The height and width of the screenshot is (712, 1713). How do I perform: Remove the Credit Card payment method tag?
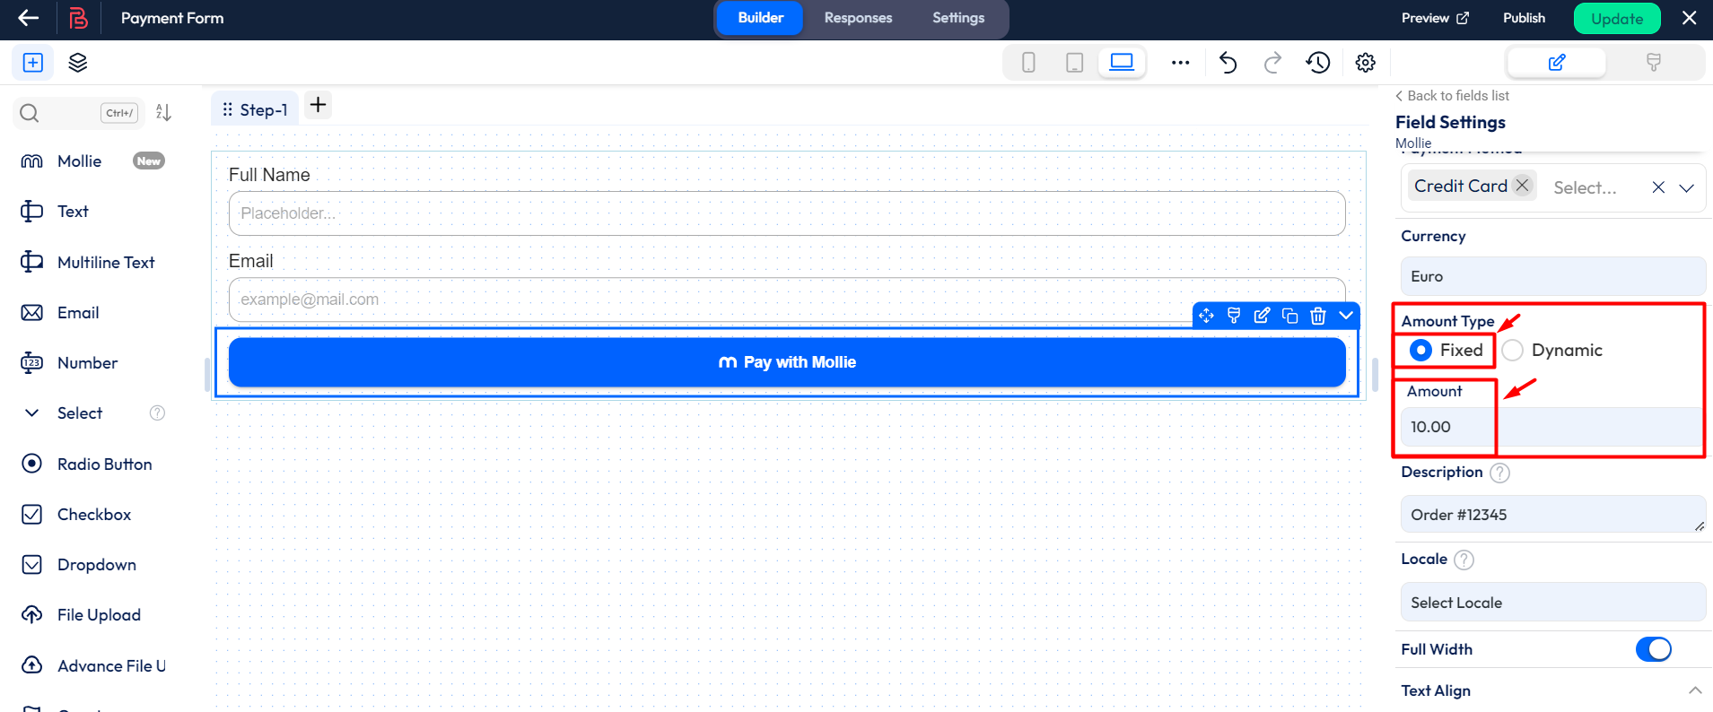tap(1522, 186)
